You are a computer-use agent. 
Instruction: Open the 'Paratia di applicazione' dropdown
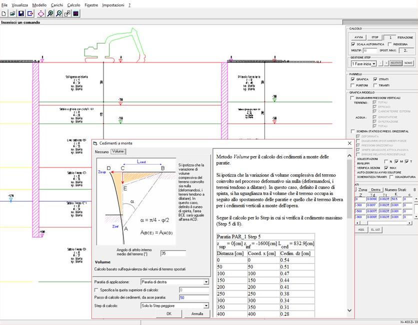point(205,282)
